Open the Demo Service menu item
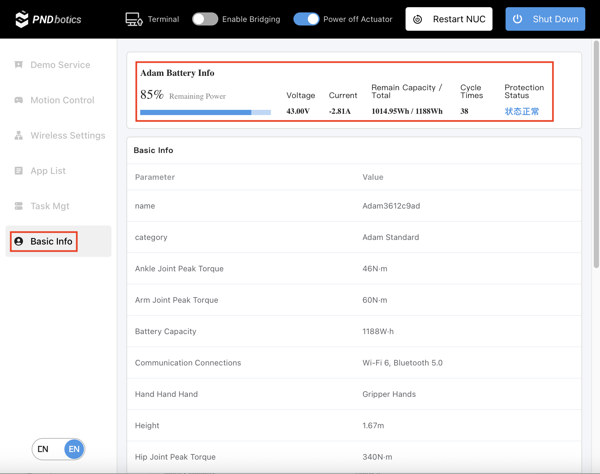 (60, 65)
